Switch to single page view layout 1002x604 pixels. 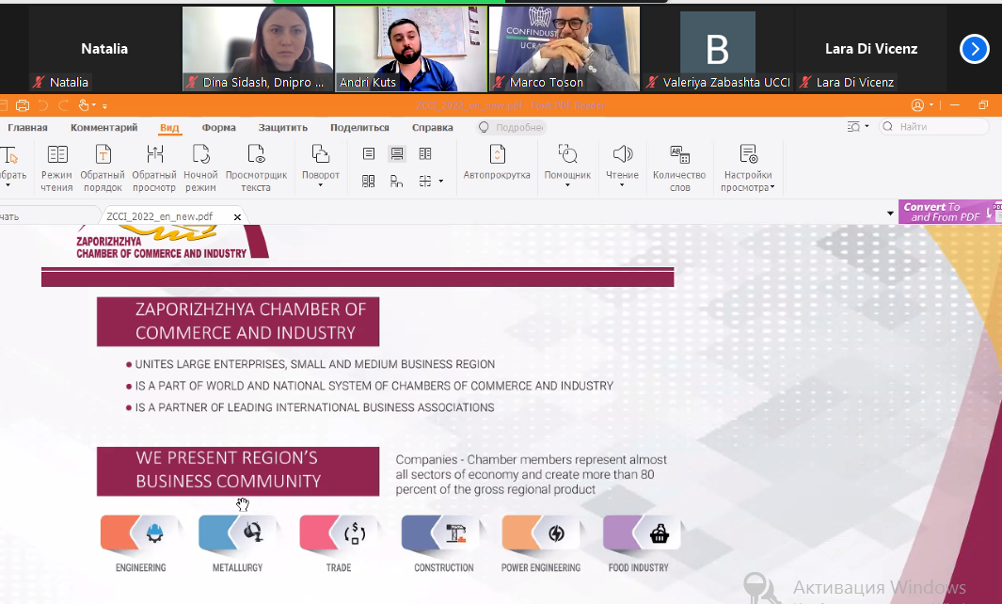[369, 153]
